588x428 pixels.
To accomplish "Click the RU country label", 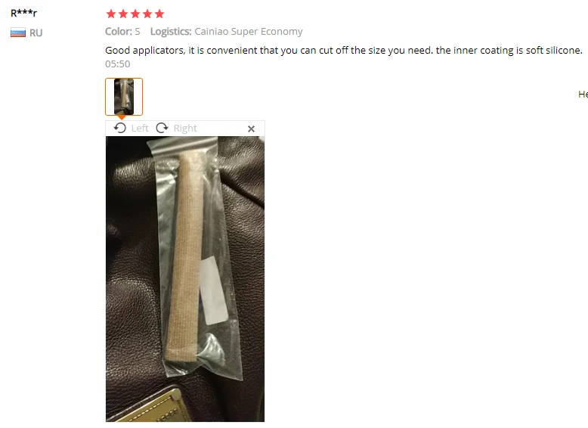I will pyautogui.click(x=36, y=33).
